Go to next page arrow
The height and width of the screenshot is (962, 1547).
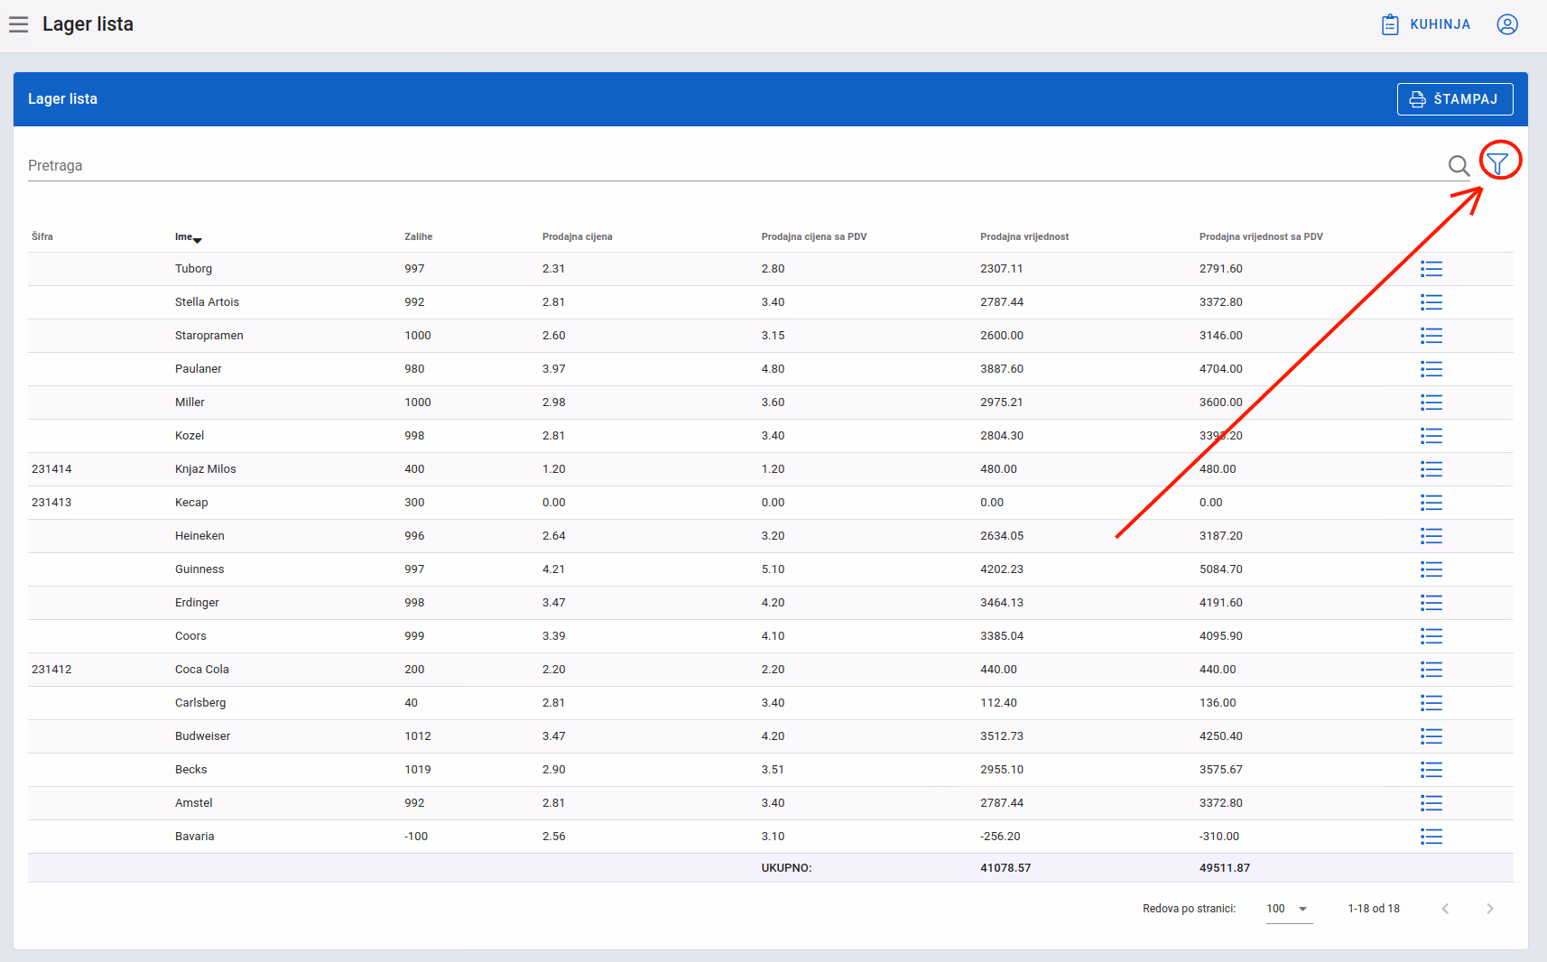[x=1490, y=909]
